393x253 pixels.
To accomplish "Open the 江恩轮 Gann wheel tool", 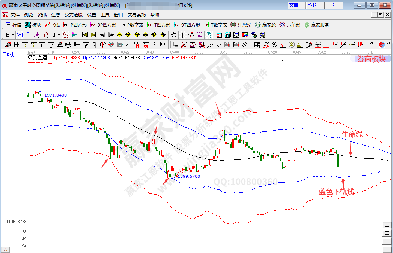I will click(241, 25).
